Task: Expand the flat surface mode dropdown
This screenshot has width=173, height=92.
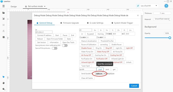Action: pyautogui.click(x=45, y=7)
